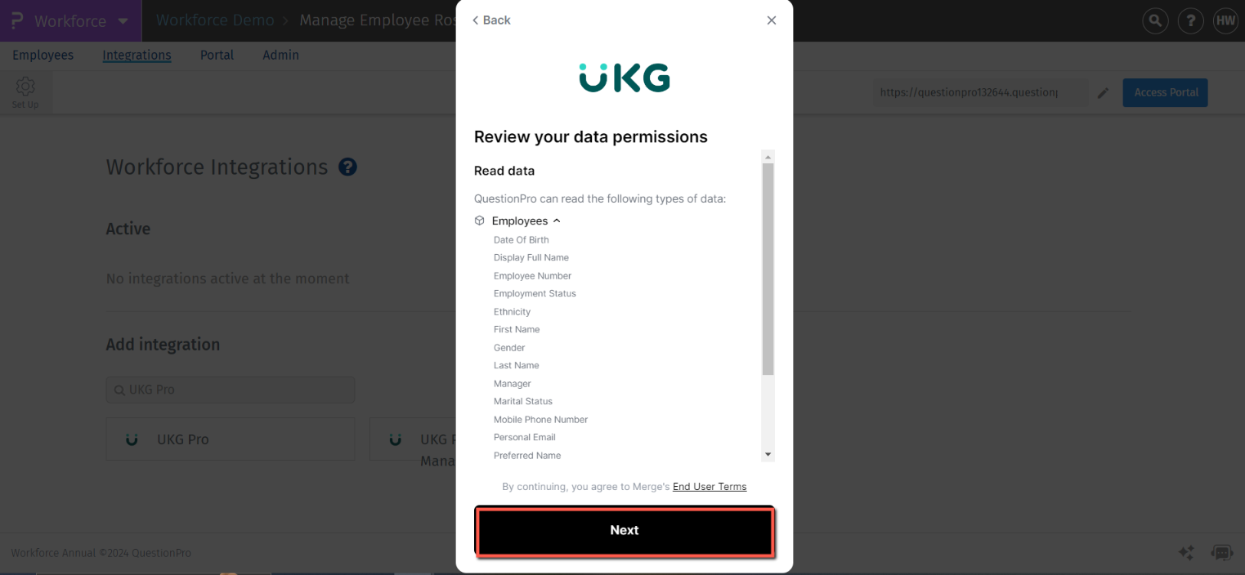The image size is (1245, 575).
Task: Click the help icon beside Workforce Integrations title
Action: [347, 167]
